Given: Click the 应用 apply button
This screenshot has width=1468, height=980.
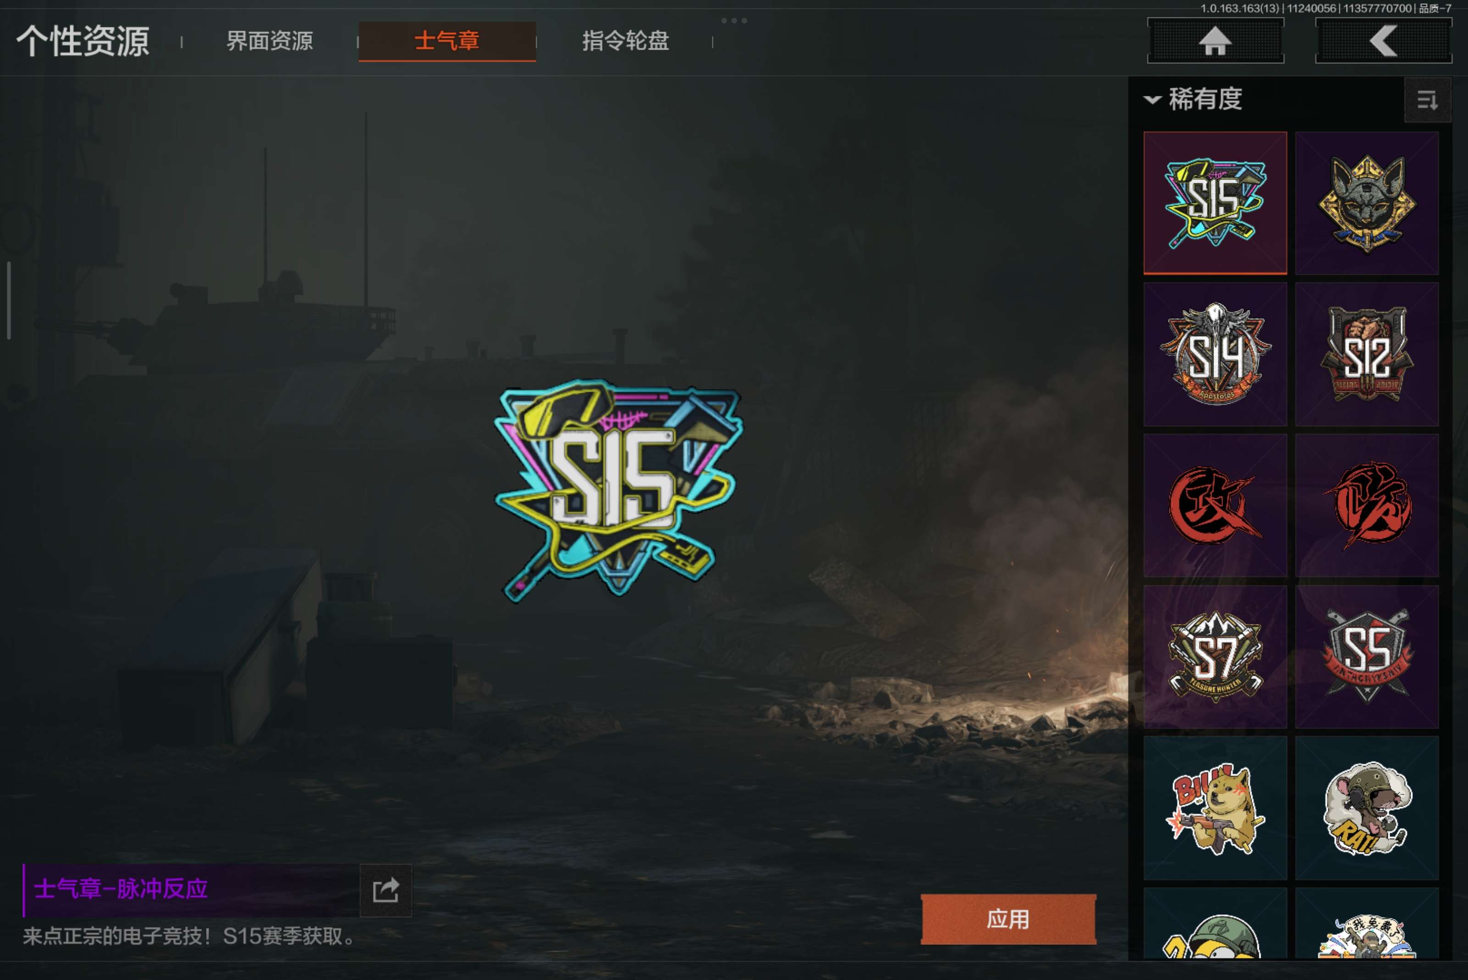Looking at the screenshot, I should tap(1008, 919).
